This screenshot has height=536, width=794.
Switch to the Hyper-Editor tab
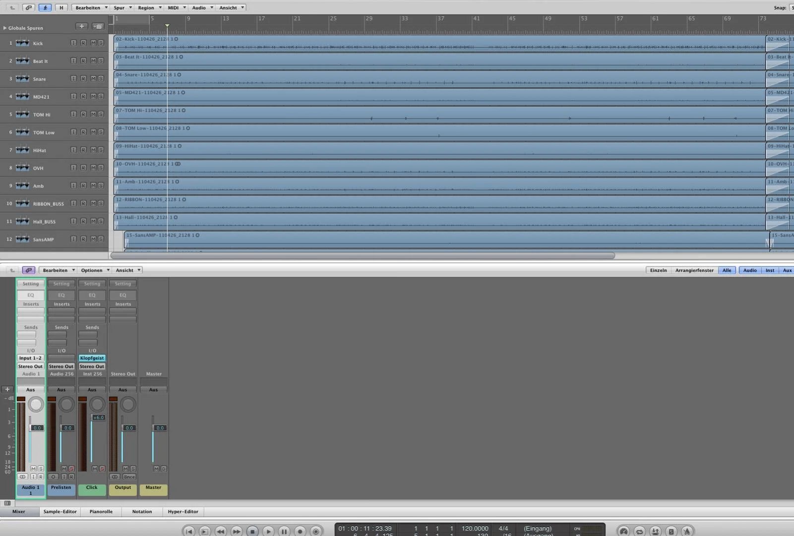pos(183,512)
